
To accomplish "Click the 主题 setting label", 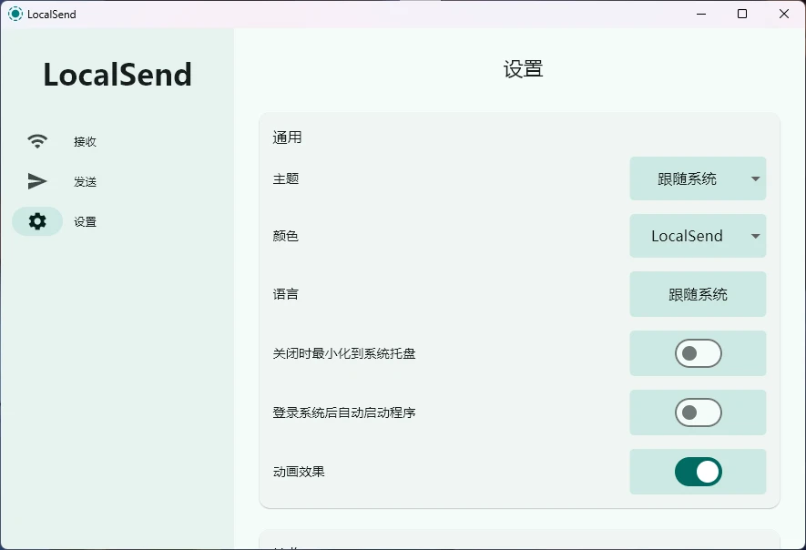I will click(x=286, y=178).
